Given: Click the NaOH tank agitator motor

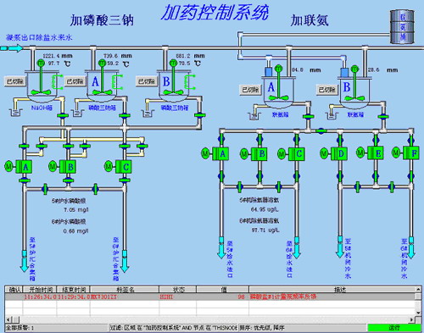Looking at the screenshot, I should click(42, 63).
